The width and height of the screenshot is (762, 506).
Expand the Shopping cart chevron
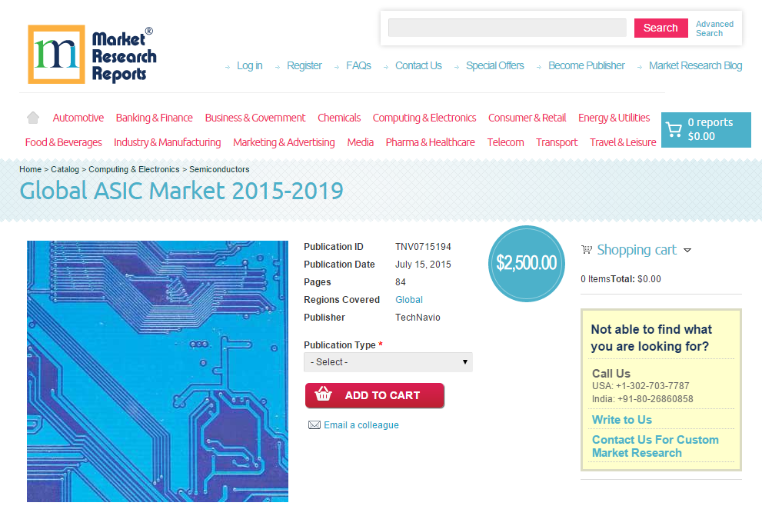coord(687,250)
